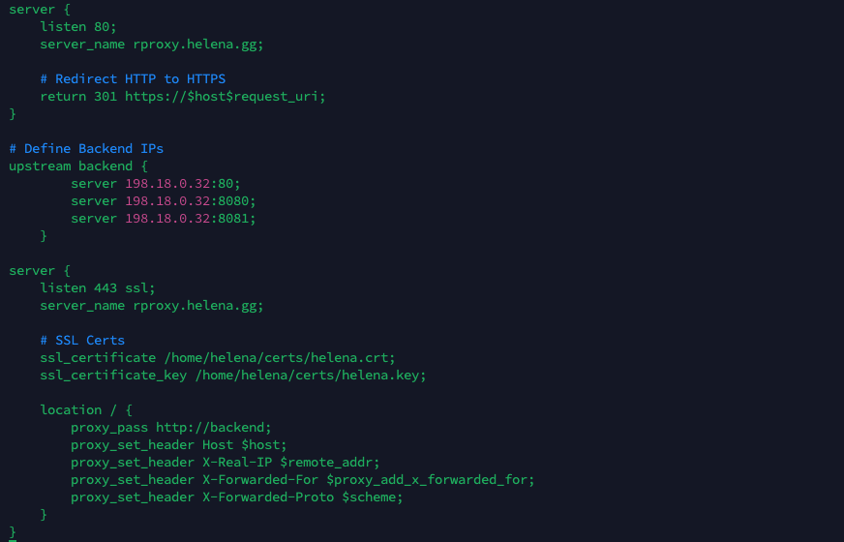Click the helena.key certificate key path
Viewport: 844px width, 542px height.
click(x=311, y=375)
